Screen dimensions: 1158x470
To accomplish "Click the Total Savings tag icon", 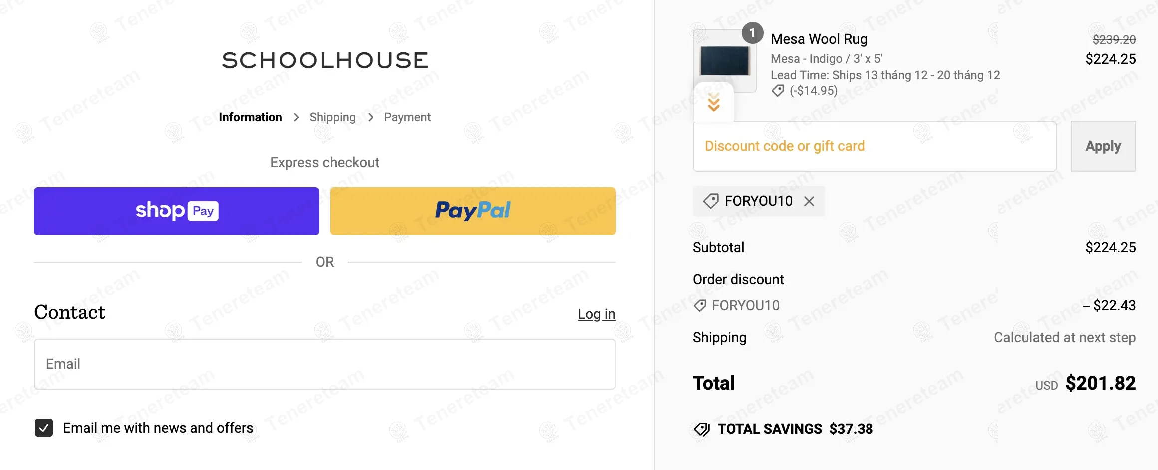I will click(x=702, y=429).
